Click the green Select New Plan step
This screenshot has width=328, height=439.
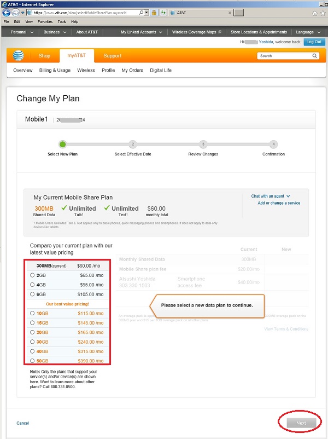coord(62,145)
